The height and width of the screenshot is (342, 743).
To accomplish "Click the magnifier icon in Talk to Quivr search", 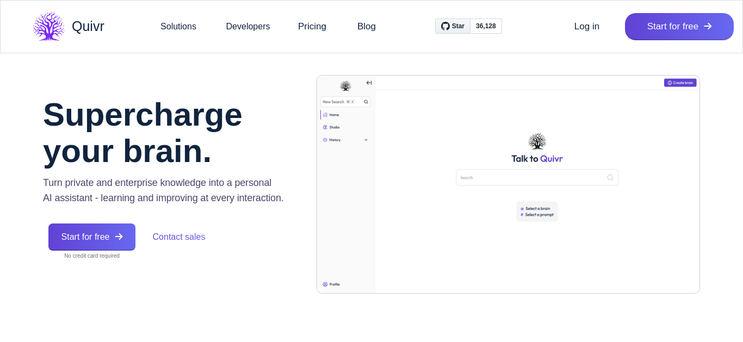I will coord(610,177).
